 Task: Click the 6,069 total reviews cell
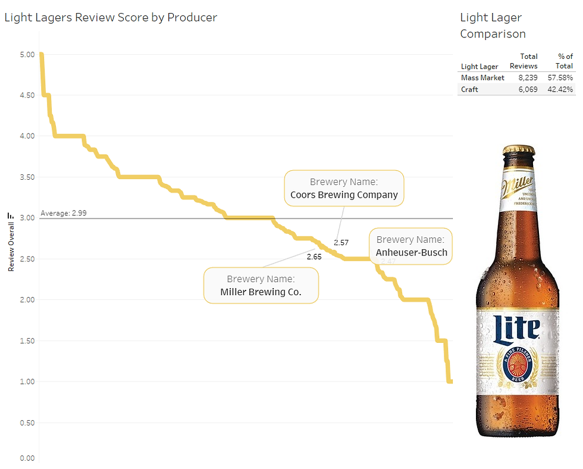(528, 89)
